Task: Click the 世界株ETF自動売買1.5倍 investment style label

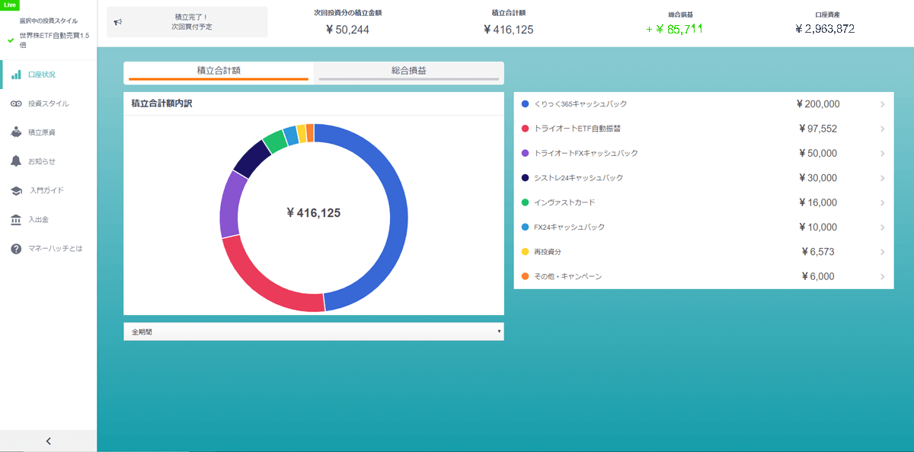Action: pos(54,40)
